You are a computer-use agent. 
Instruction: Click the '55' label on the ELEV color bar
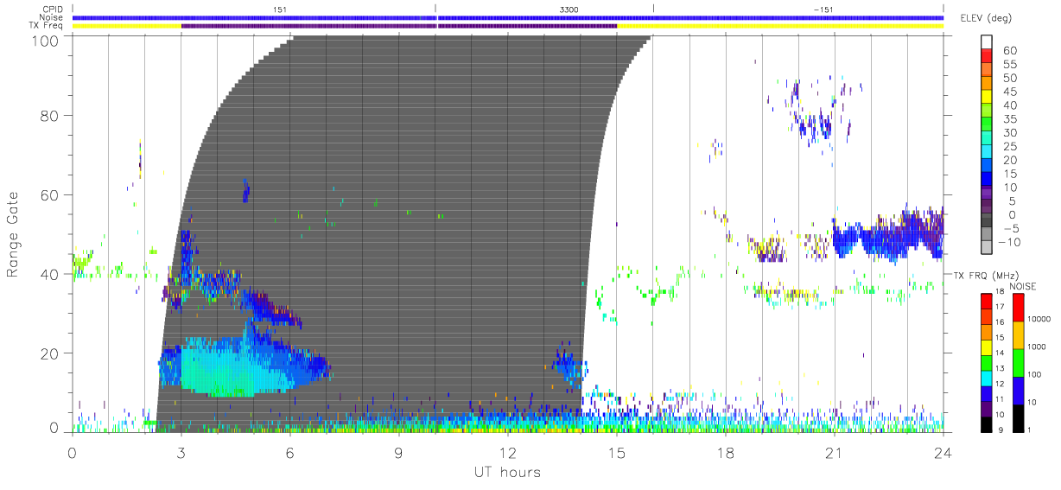click(x=1011, y=64)
